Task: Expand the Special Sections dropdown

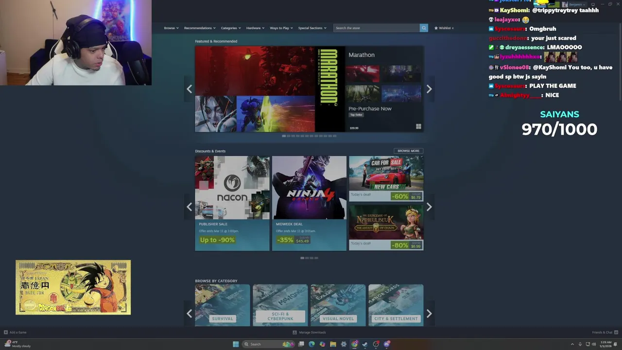Action: pyautogui.click(x=312, y=28)
